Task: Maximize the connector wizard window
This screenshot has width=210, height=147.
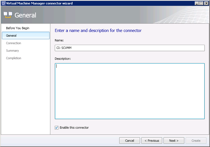Action: (x=201, y=3)
